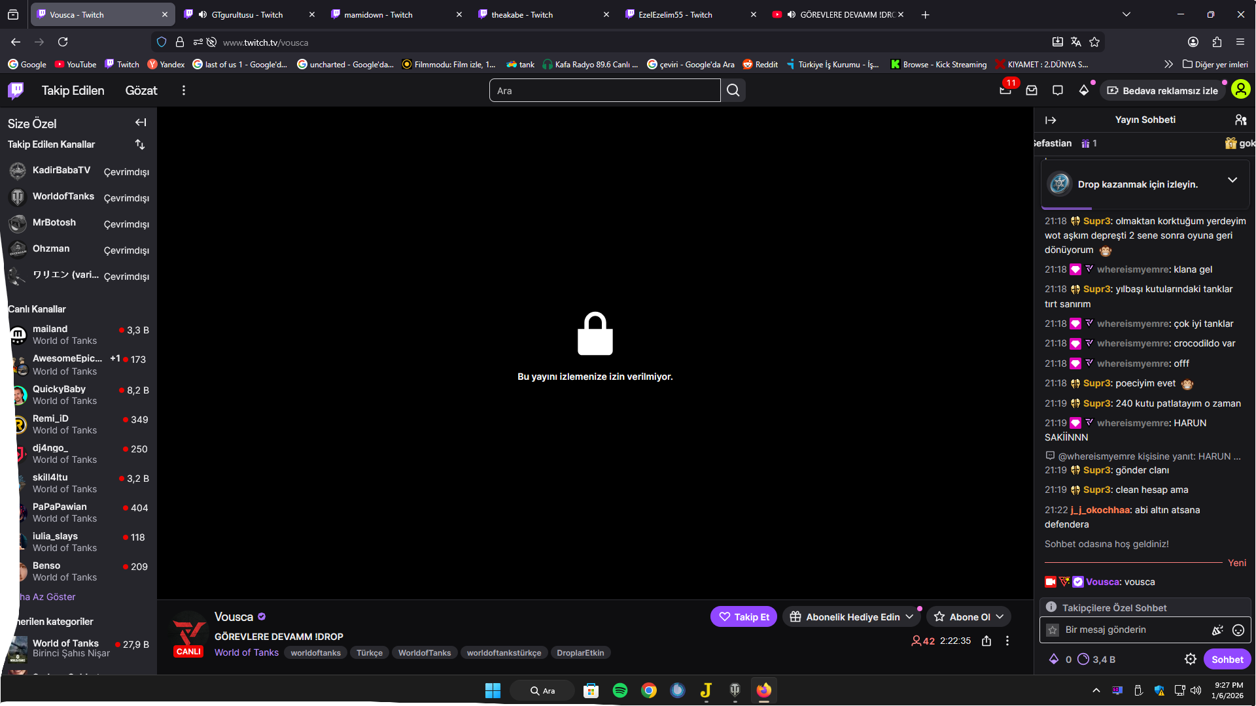Open the chat community users icon
1256x706 pixels.
click(x=1240, y=120)
